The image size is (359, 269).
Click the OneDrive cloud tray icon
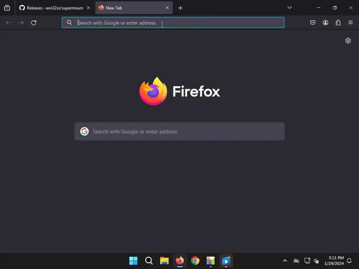(x=296, y=261)
